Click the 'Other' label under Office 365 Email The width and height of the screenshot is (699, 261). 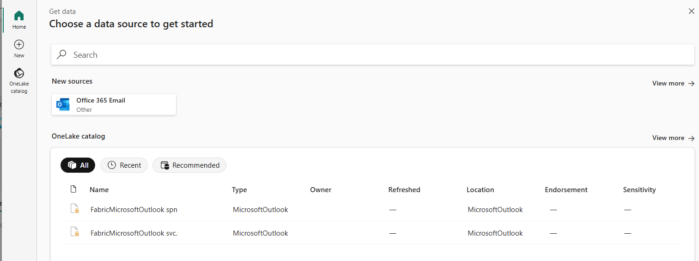(x=84, y=109)
